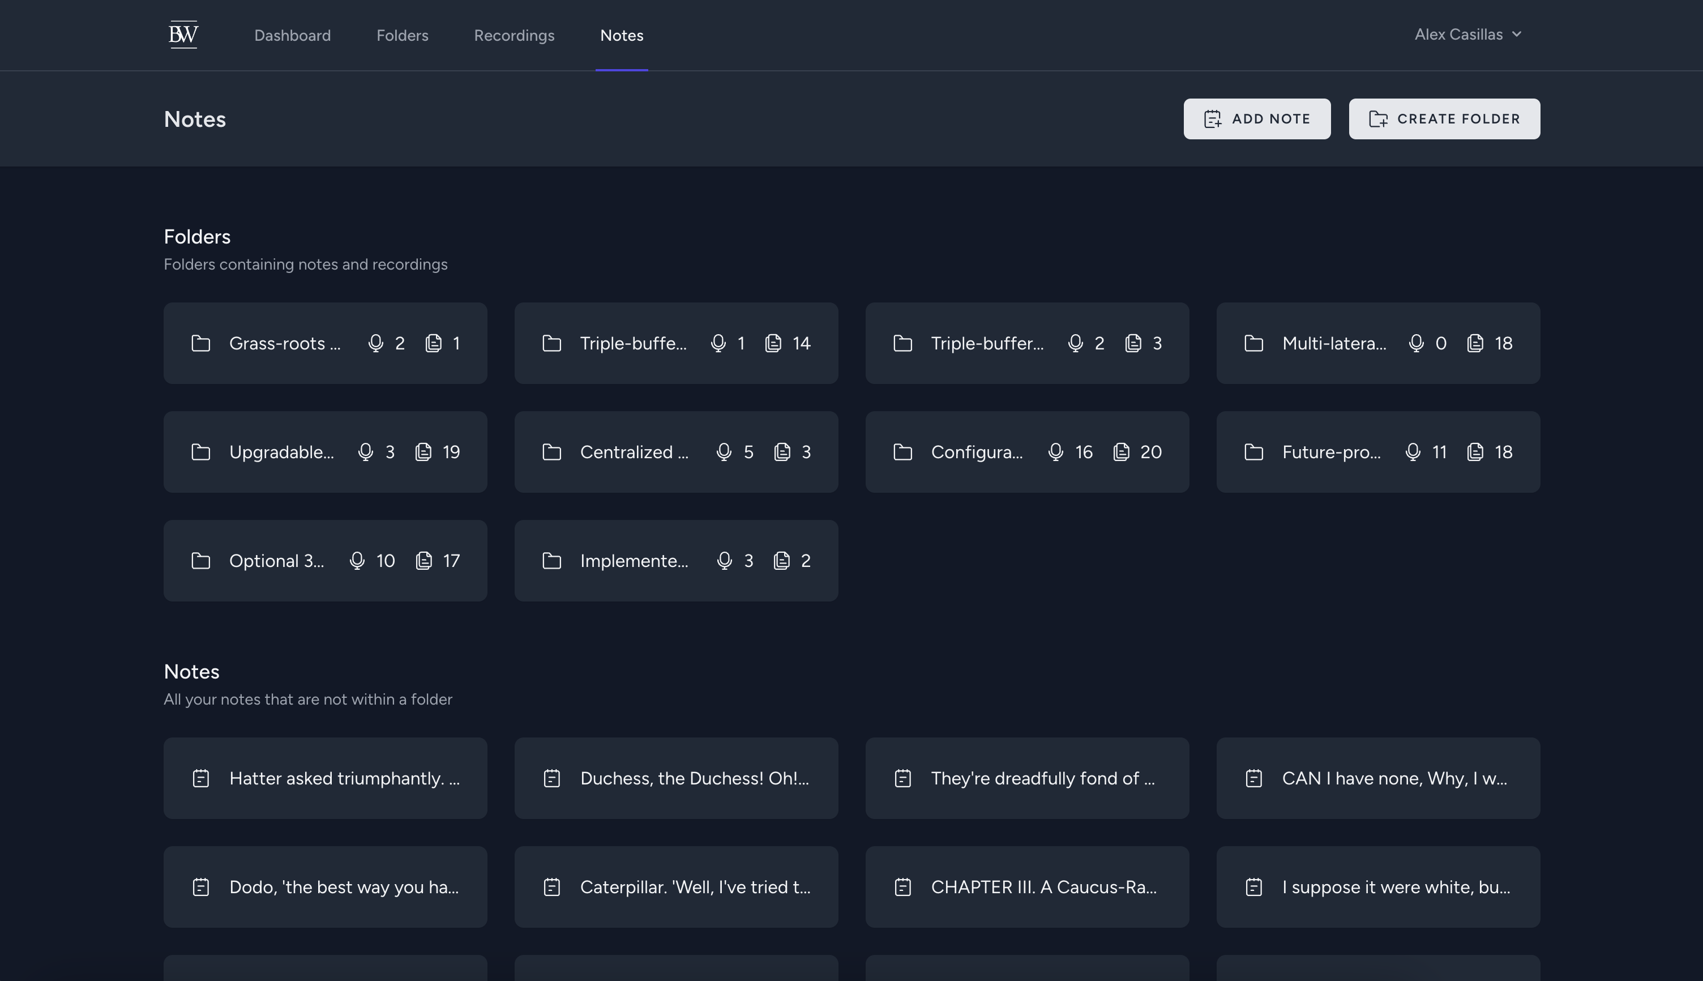Screen dimensions: 1703x981
Task: Click note icon beside Hatter asked triumphantly
Action: click(200, 778)
